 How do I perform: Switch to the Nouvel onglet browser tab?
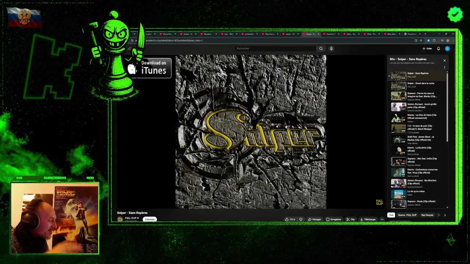click(x=412, y=34)
